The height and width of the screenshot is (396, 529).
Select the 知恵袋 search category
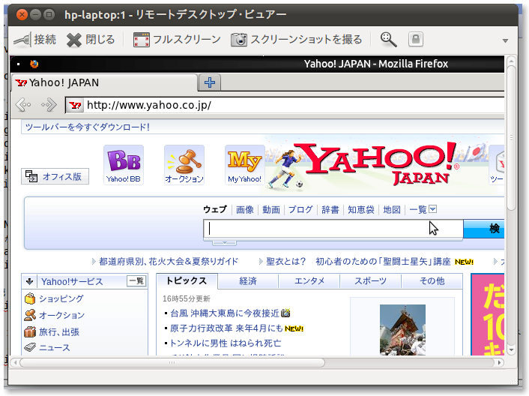pos(361,210)
